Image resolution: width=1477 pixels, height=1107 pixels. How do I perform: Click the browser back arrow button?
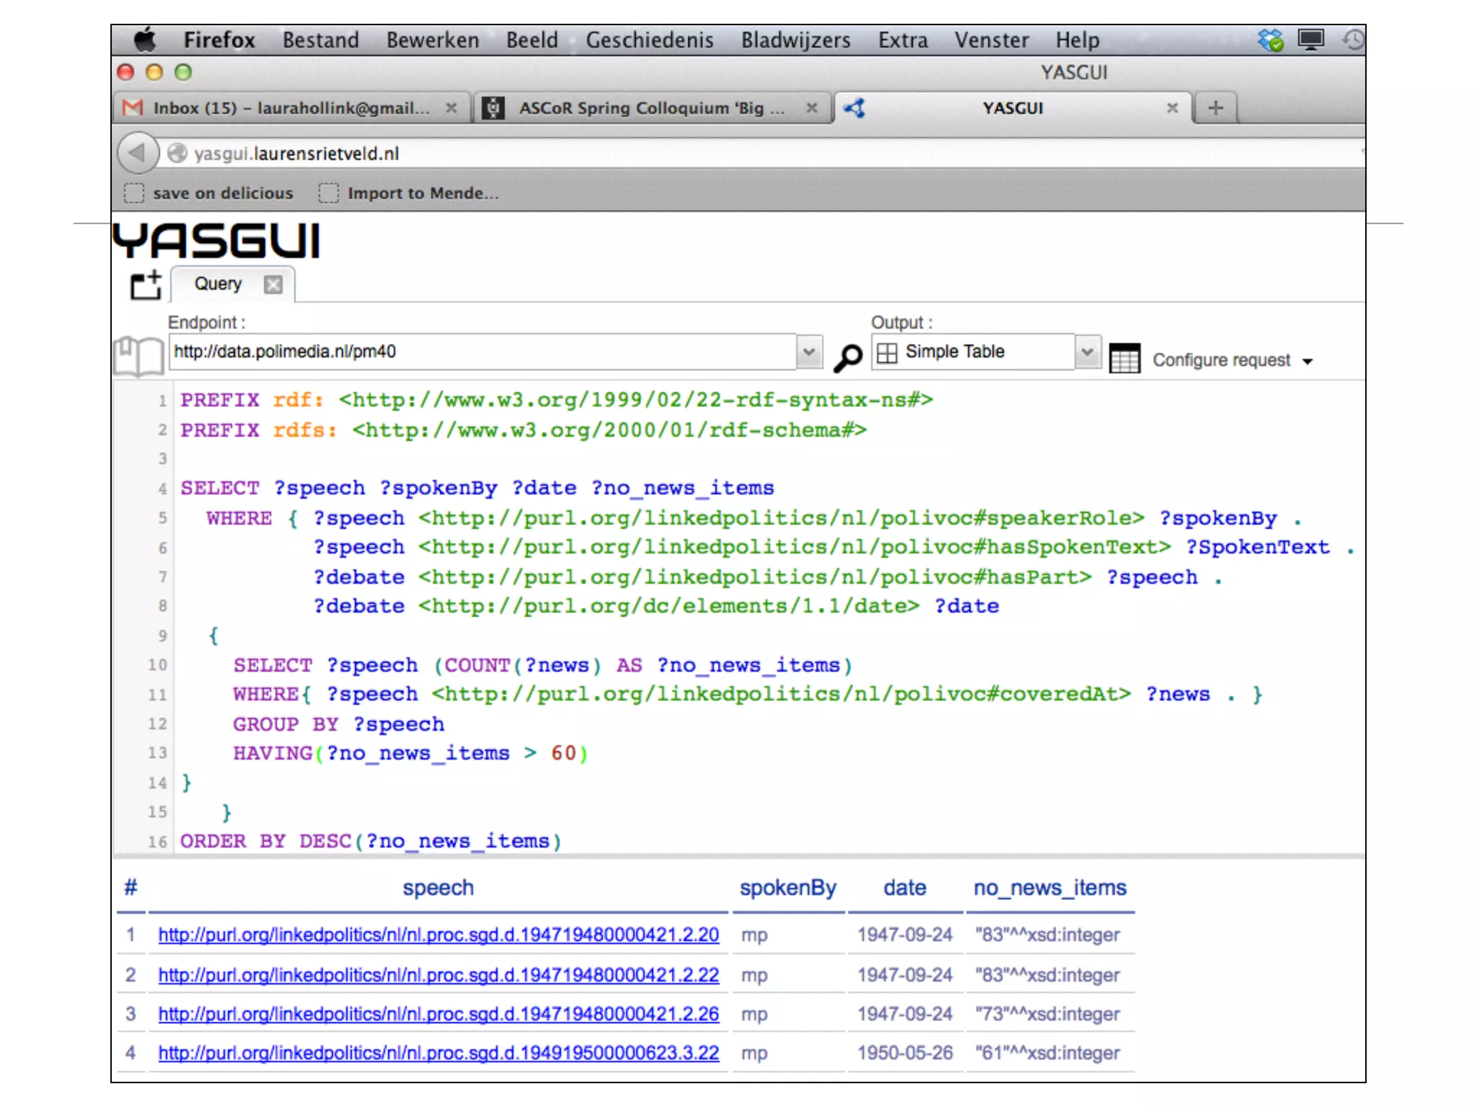tap(136, 153)
